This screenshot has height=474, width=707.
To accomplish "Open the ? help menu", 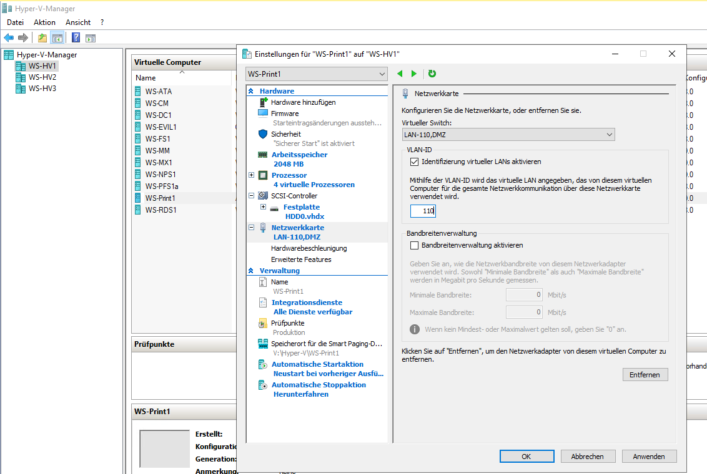I will [102, 22].
